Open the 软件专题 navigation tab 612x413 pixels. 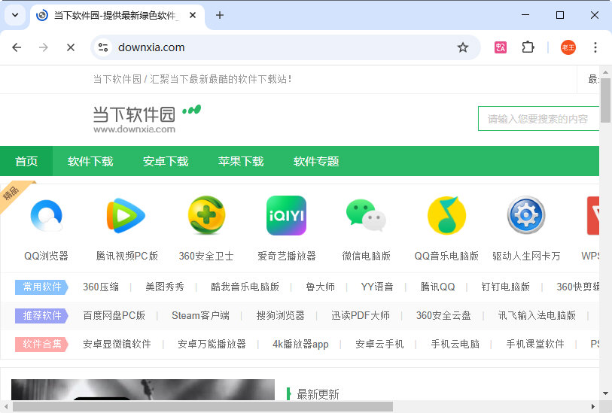pos(316,161)
